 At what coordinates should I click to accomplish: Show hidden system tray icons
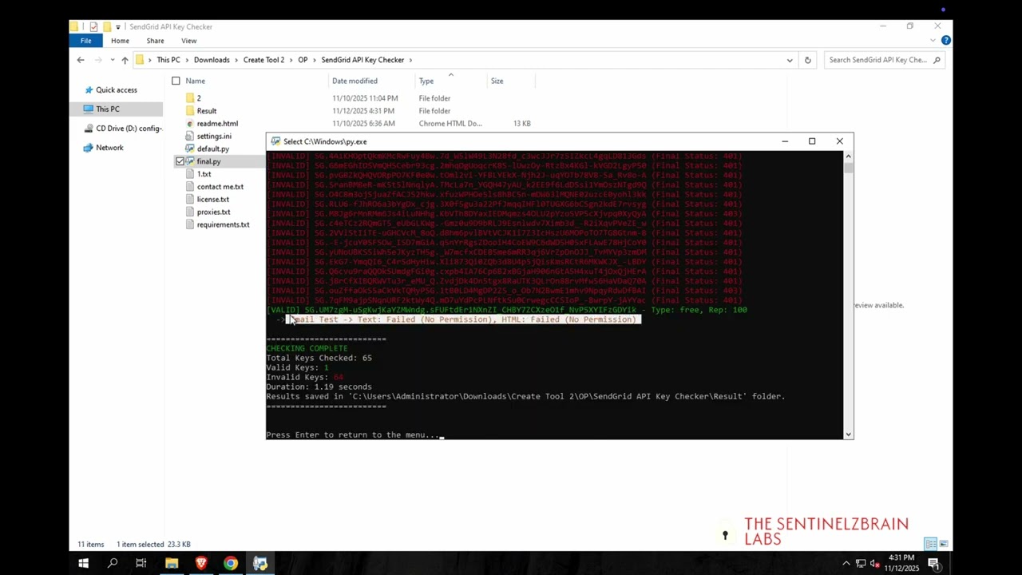tap(846, 564)
